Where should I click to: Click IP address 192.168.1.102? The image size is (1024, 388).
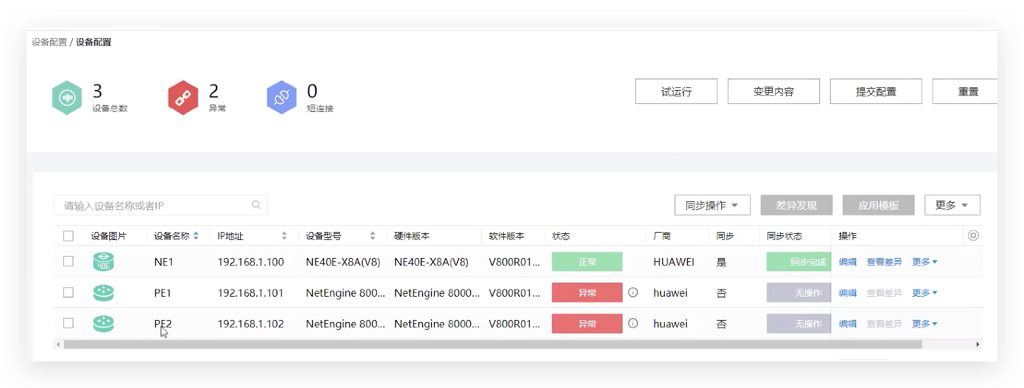(x=251, y=324)
